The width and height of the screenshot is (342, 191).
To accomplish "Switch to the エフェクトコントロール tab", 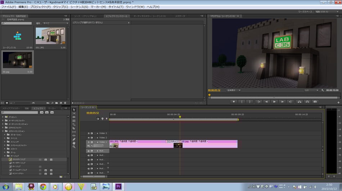I will [x=116, y=16].
